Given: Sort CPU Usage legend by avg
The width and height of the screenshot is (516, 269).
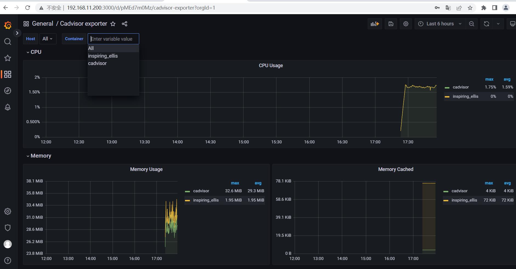Looking at the screenshot, I should tap(507, 79).
